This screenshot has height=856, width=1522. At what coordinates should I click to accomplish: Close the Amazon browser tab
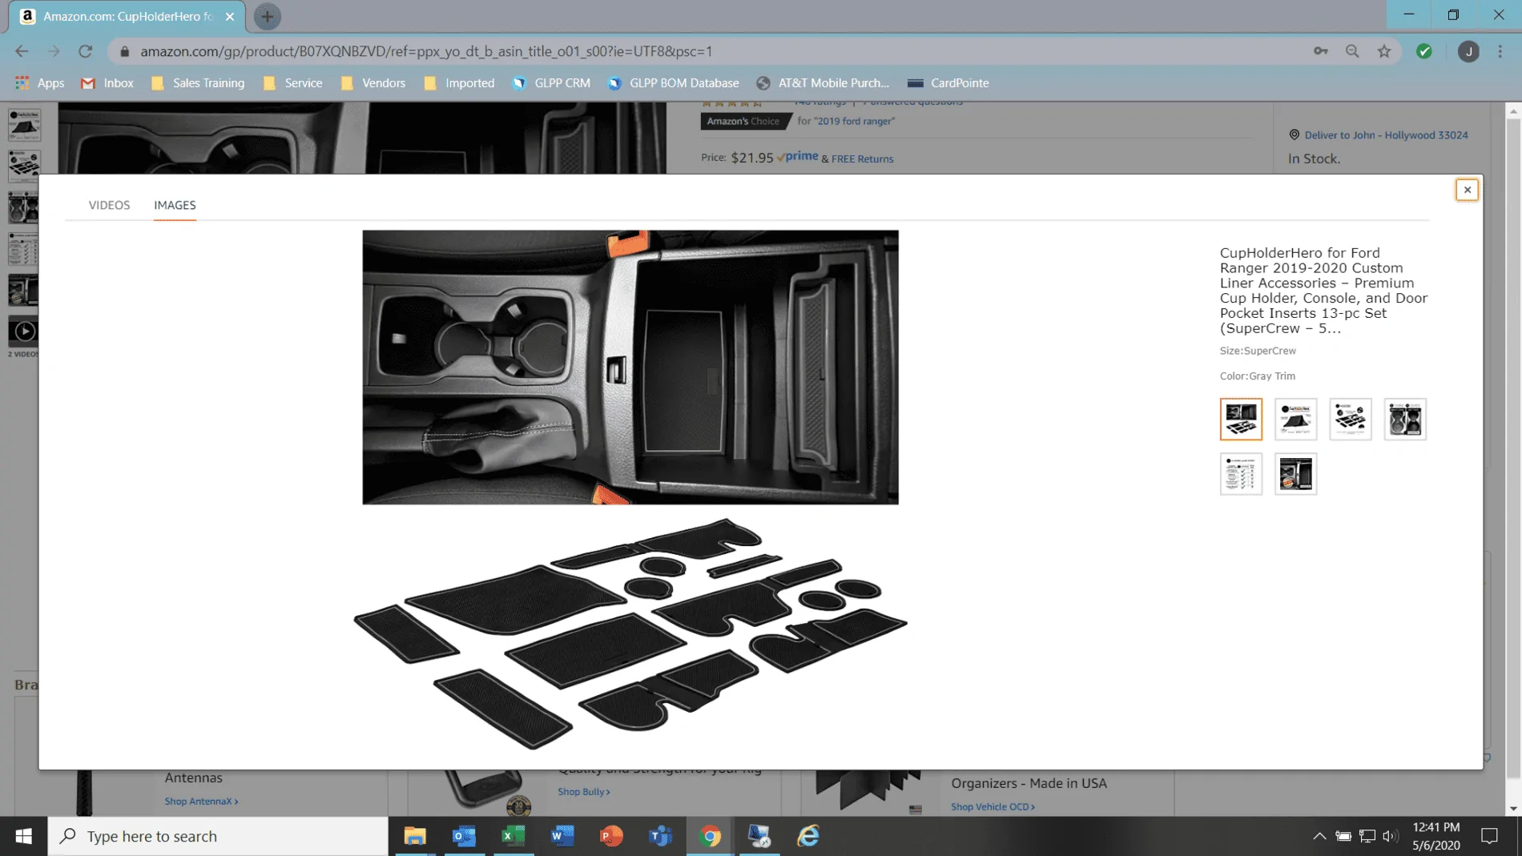coord(230,16)
